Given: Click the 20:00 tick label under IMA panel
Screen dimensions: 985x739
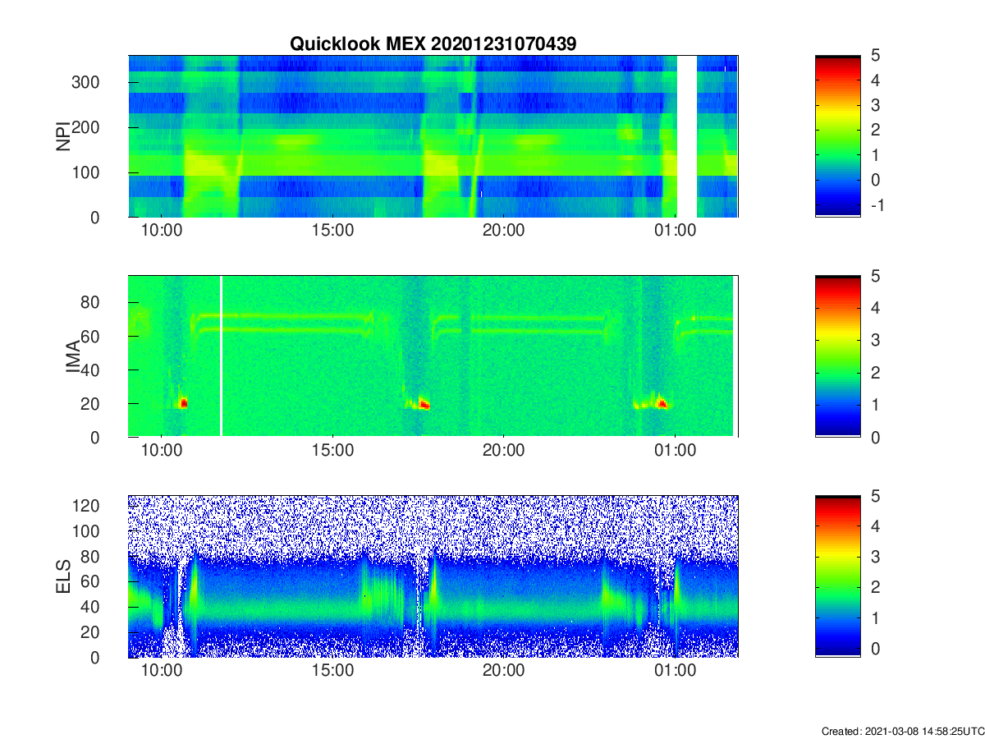Looking at the screenshot, I should (x=503, y=451).
